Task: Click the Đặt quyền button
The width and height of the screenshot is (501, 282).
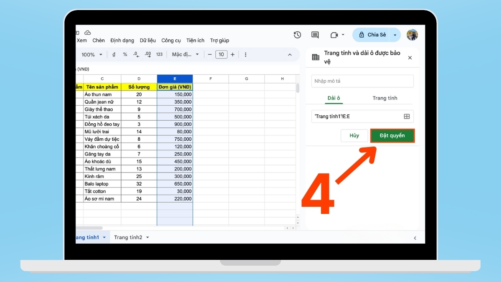Action: click(x=392, y=136)
